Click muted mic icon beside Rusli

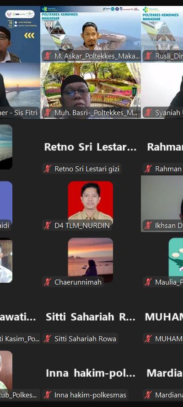click(148, 56)
